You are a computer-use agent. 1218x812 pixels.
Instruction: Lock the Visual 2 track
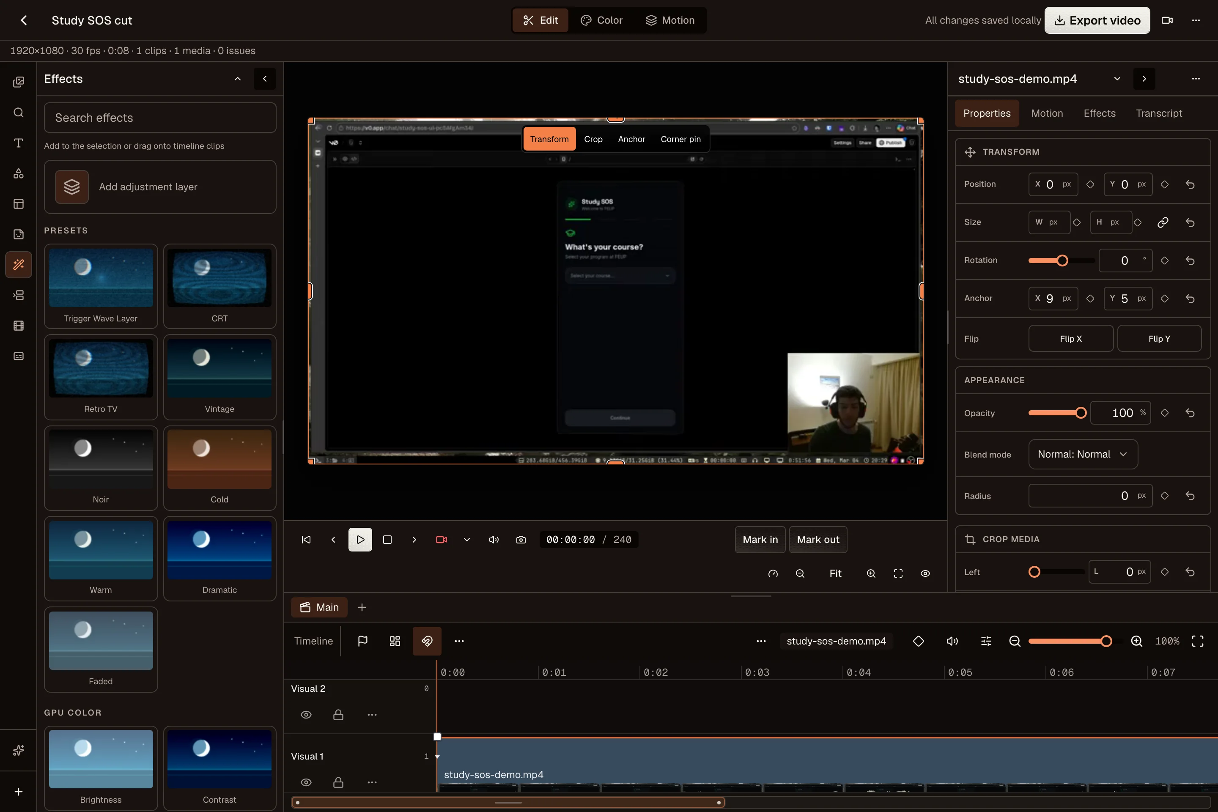[x=338, y=715]
